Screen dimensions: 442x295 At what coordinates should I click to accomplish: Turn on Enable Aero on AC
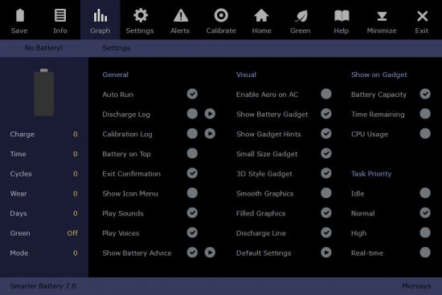pos(326,94)
